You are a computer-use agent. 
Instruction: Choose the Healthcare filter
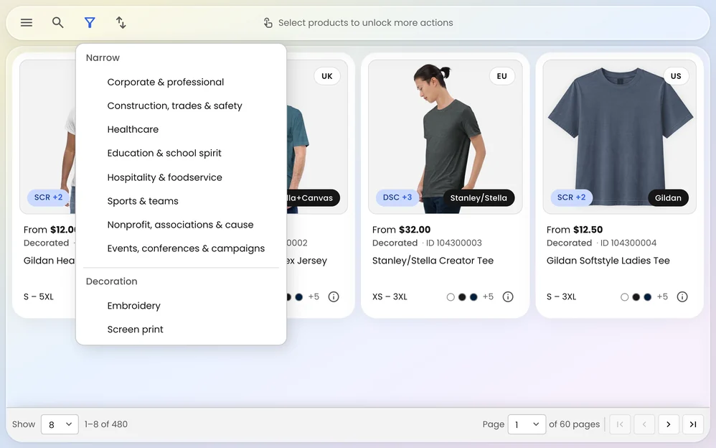pos(181,130)
